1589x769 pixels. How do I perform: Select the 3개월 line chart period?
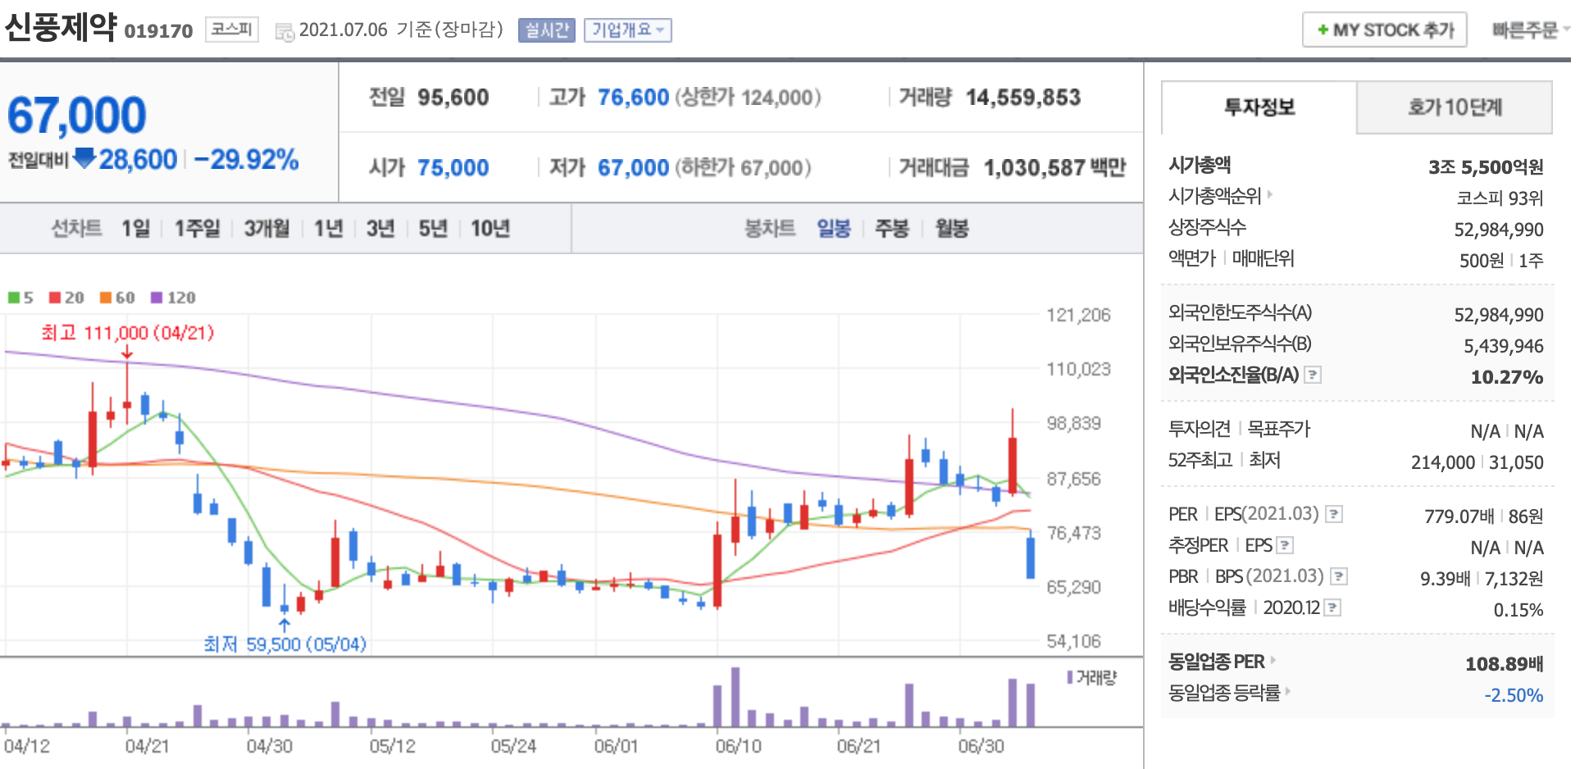(x=267, y=228)
